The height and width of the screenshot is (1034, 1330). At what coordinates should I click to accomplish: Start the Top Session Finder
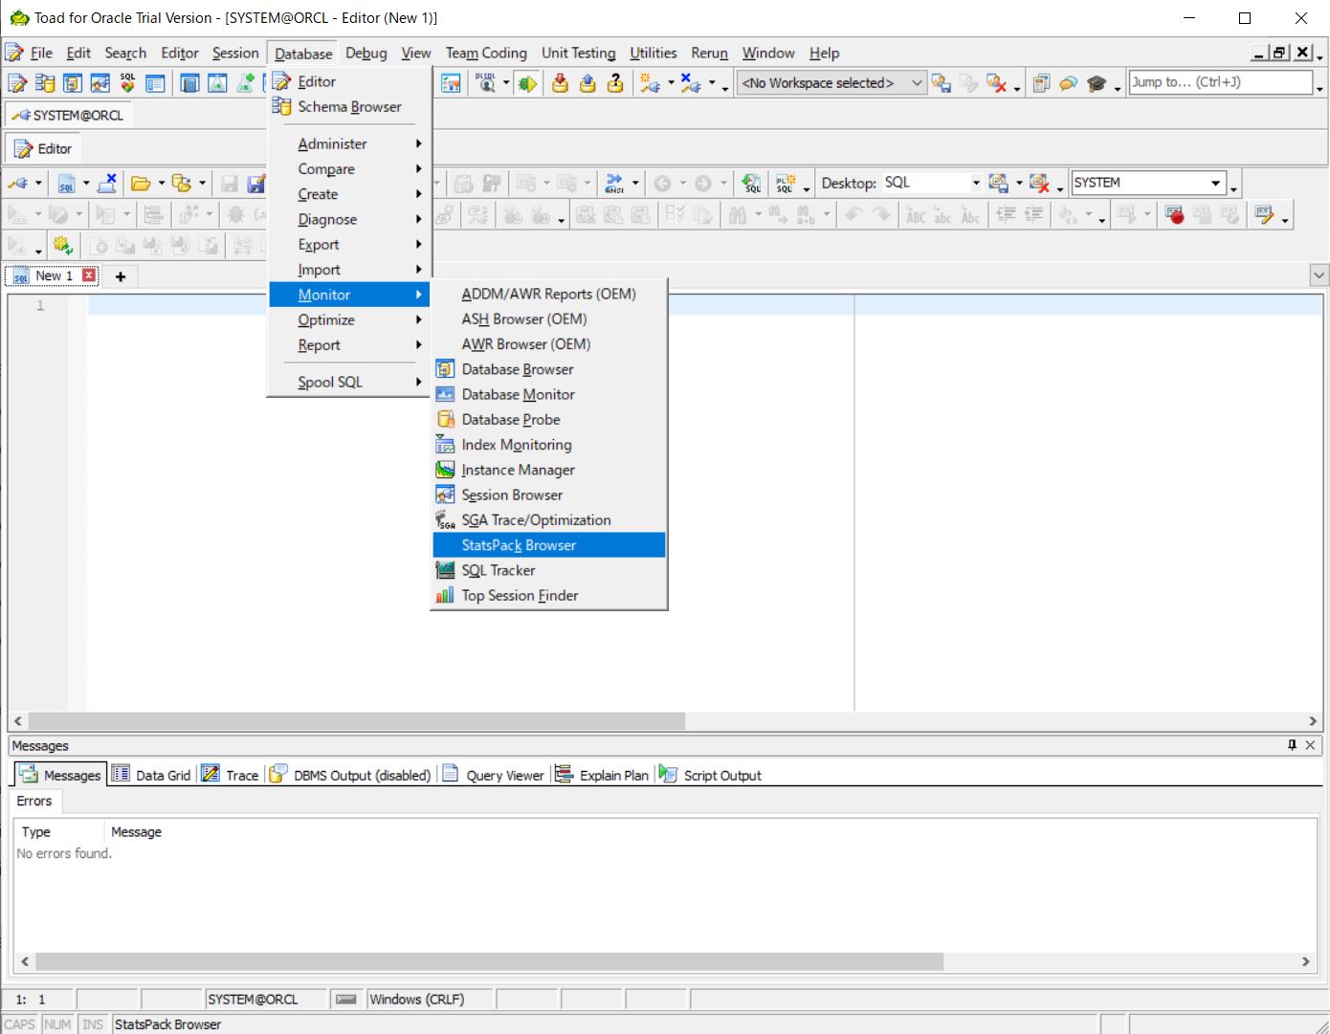point(520,595)
